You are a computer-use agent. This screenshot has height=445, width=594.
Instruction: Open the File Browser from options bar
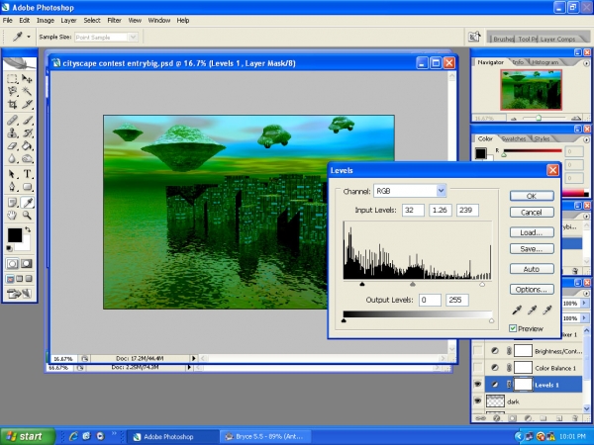tap(474, 37)
